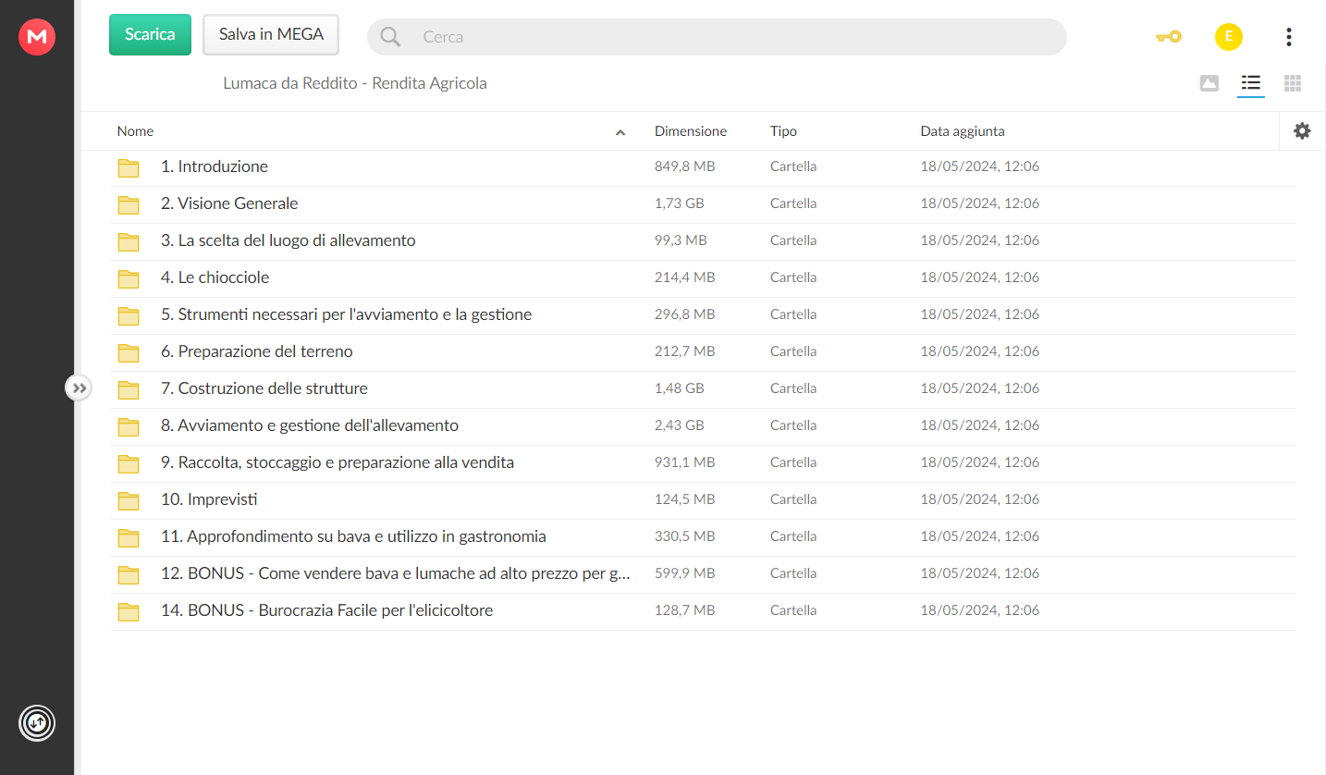The height and width of the screenshot is (775, 1326).
Task: Open the yellow E account avatar
Action: click(1228, 37)
